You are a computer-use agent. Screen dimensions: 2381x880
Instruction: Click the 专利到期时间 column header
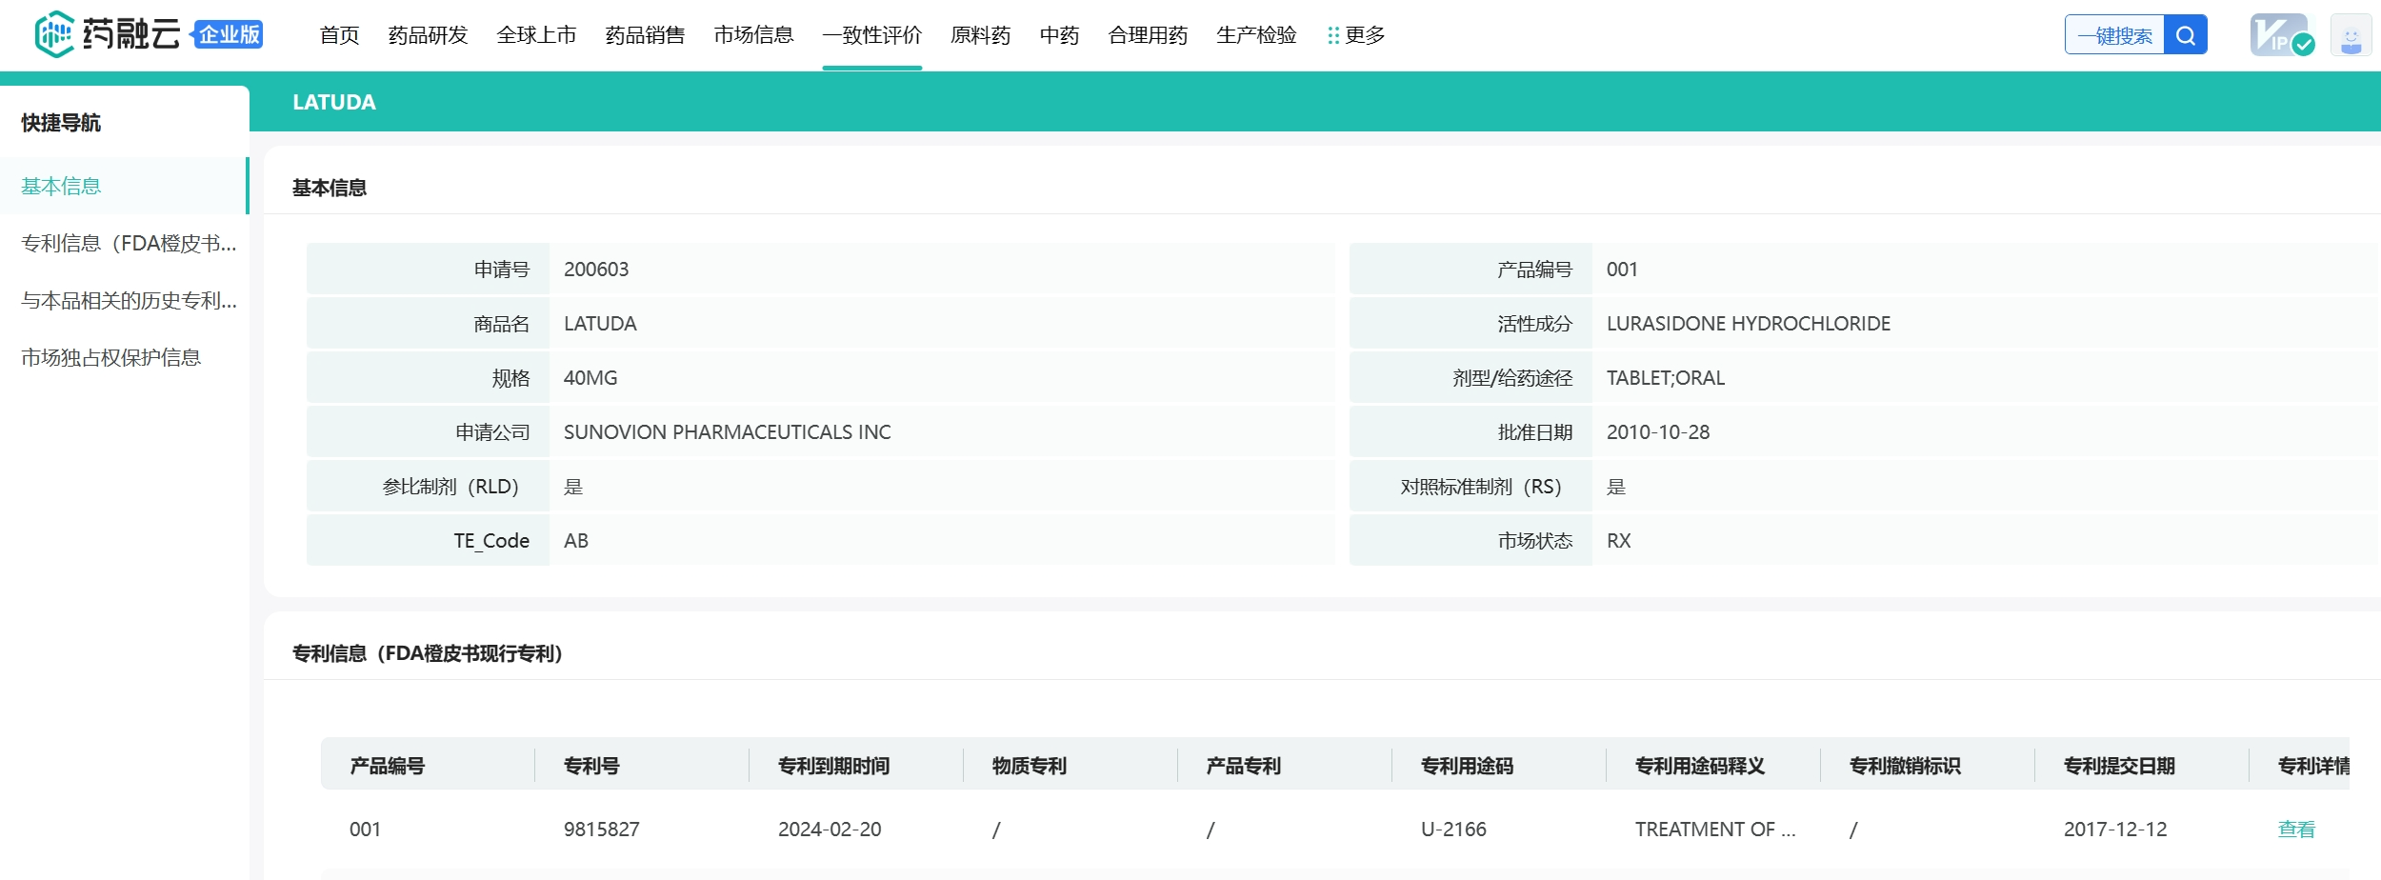pos(833,765)
